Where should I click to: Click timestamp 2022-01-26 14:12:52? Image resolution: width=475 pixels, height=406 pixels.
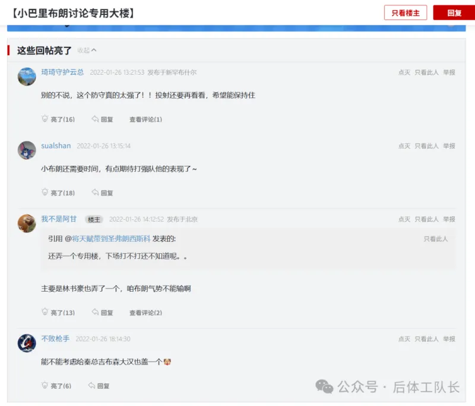tap(137, 219)
